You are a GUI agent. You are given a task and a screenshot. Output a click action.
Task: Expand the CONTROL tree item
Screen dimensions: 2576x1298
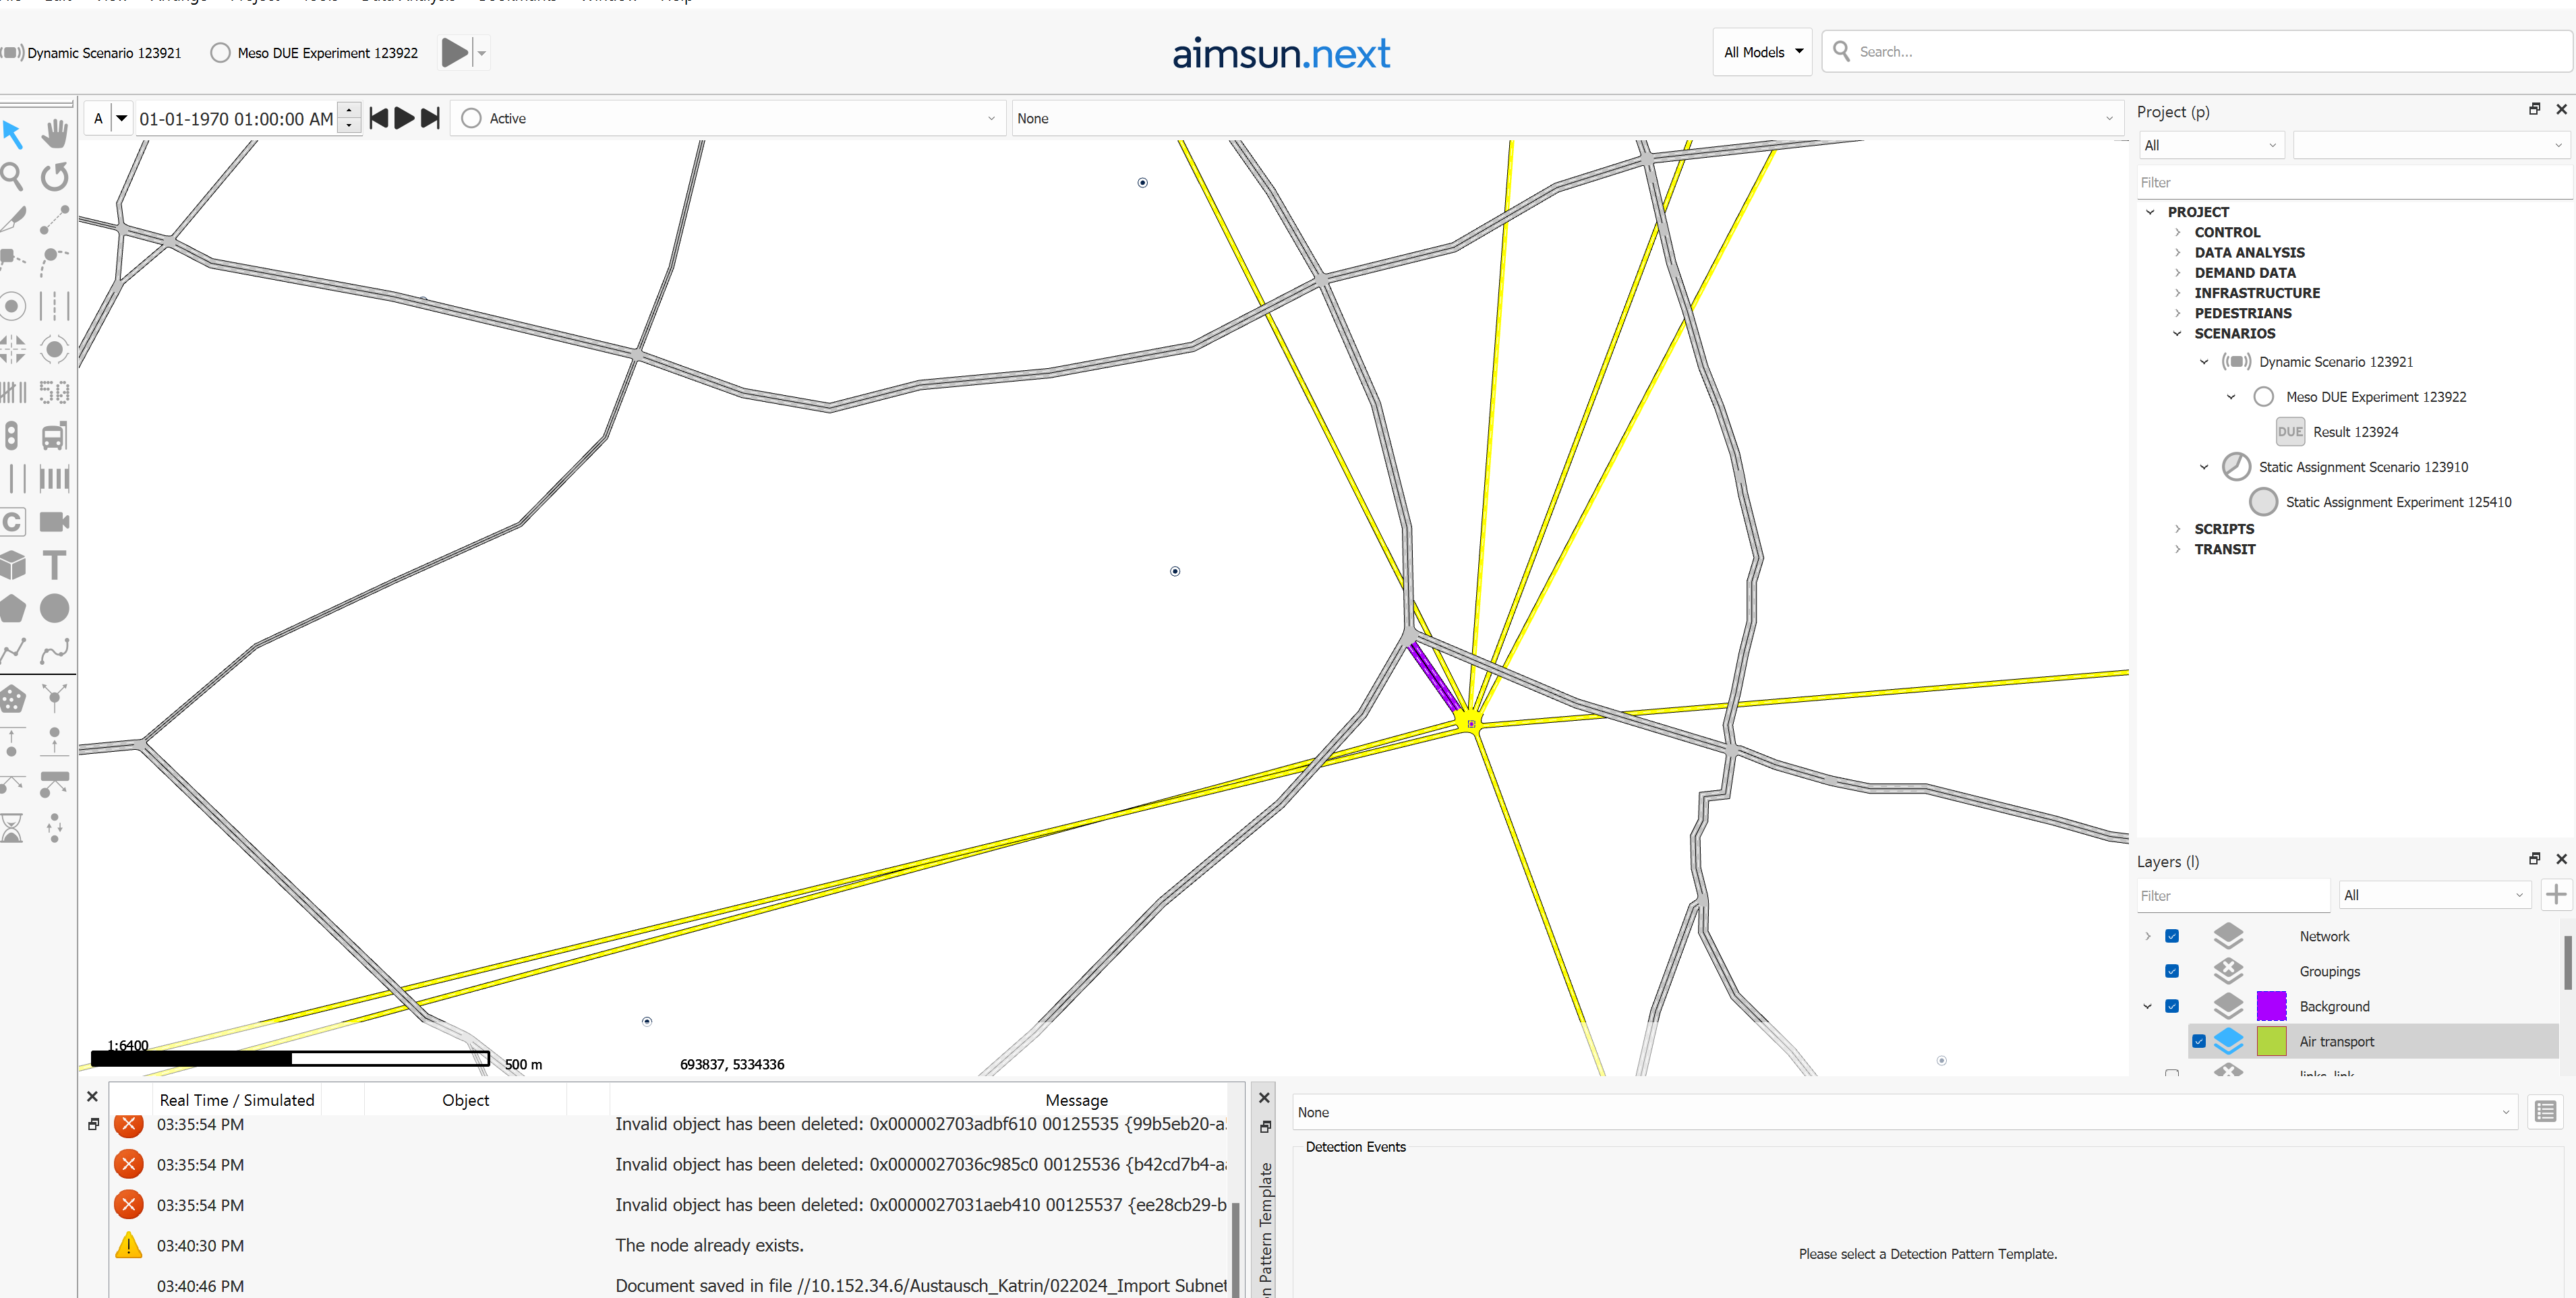click(x=2179, y=232)
